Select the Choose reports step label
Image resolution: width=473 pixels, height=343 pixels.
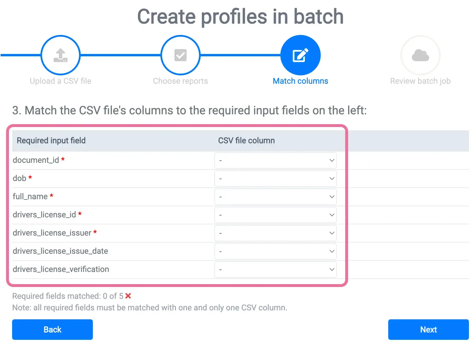coord(180,81)
